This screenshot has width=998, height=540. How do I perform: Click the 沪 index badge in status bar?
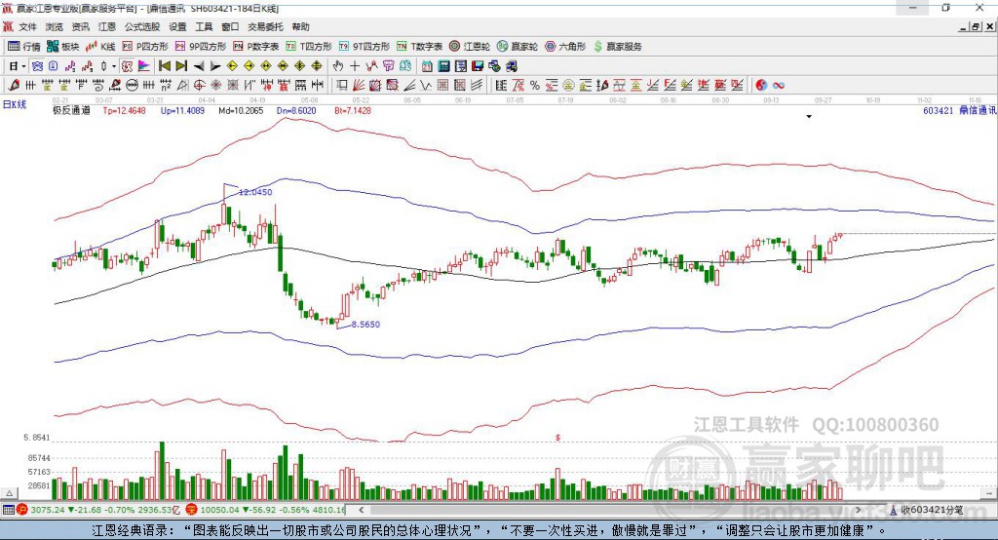pos(22,510)
